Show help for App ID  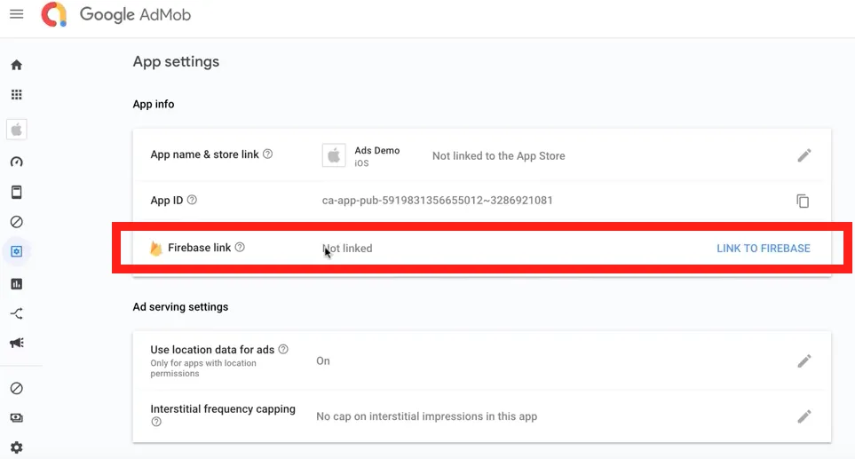point(192,201)
